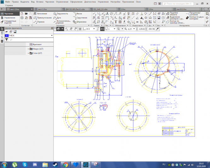
Task: Open the THICK layer dropdown
Action: pyautogui.click(x=51, y=36)
